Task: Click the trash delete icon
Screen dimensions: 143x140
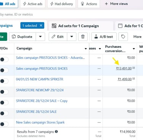Action: point(83,37)
